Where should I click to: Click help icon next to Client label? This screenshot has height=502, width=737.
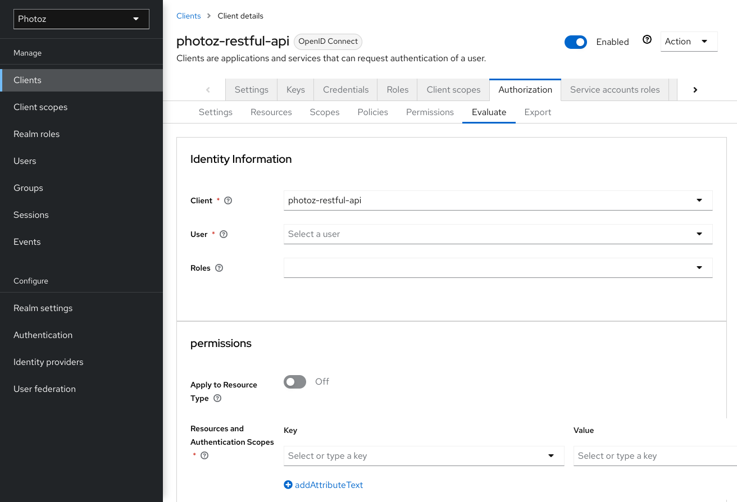pos(228,200)
